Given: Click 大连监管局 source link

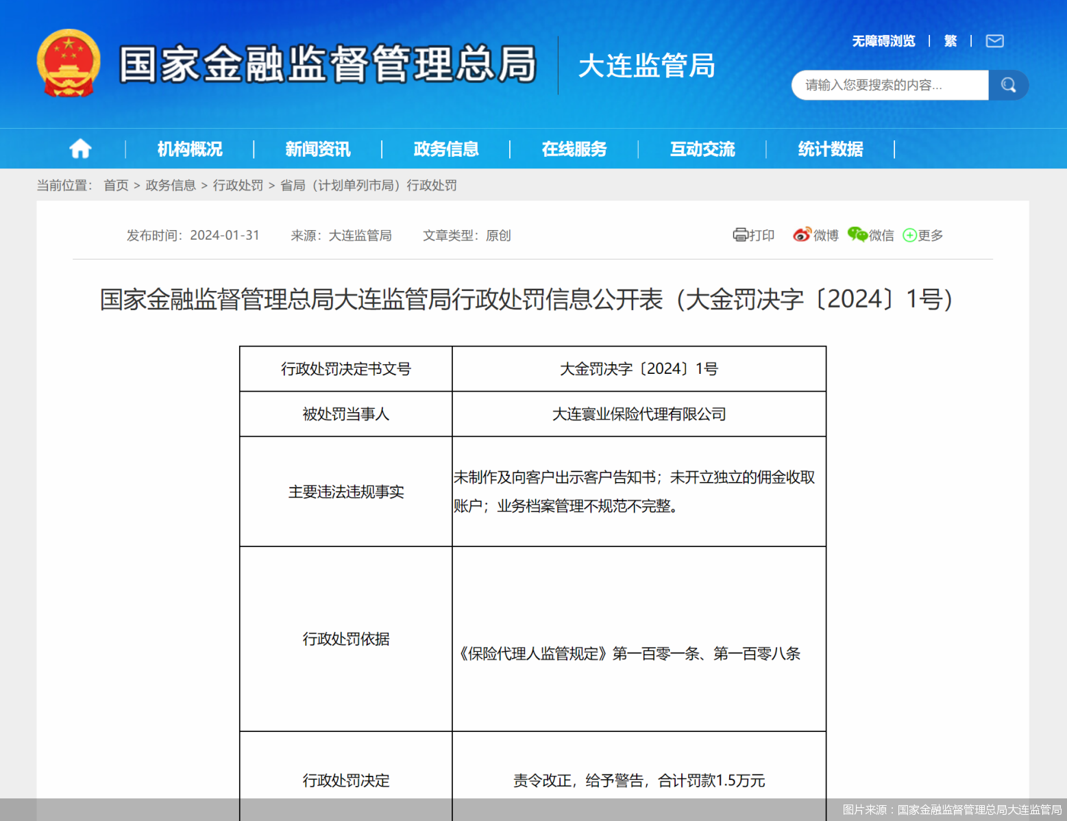Looking at the screenshot, I should 359,235.
